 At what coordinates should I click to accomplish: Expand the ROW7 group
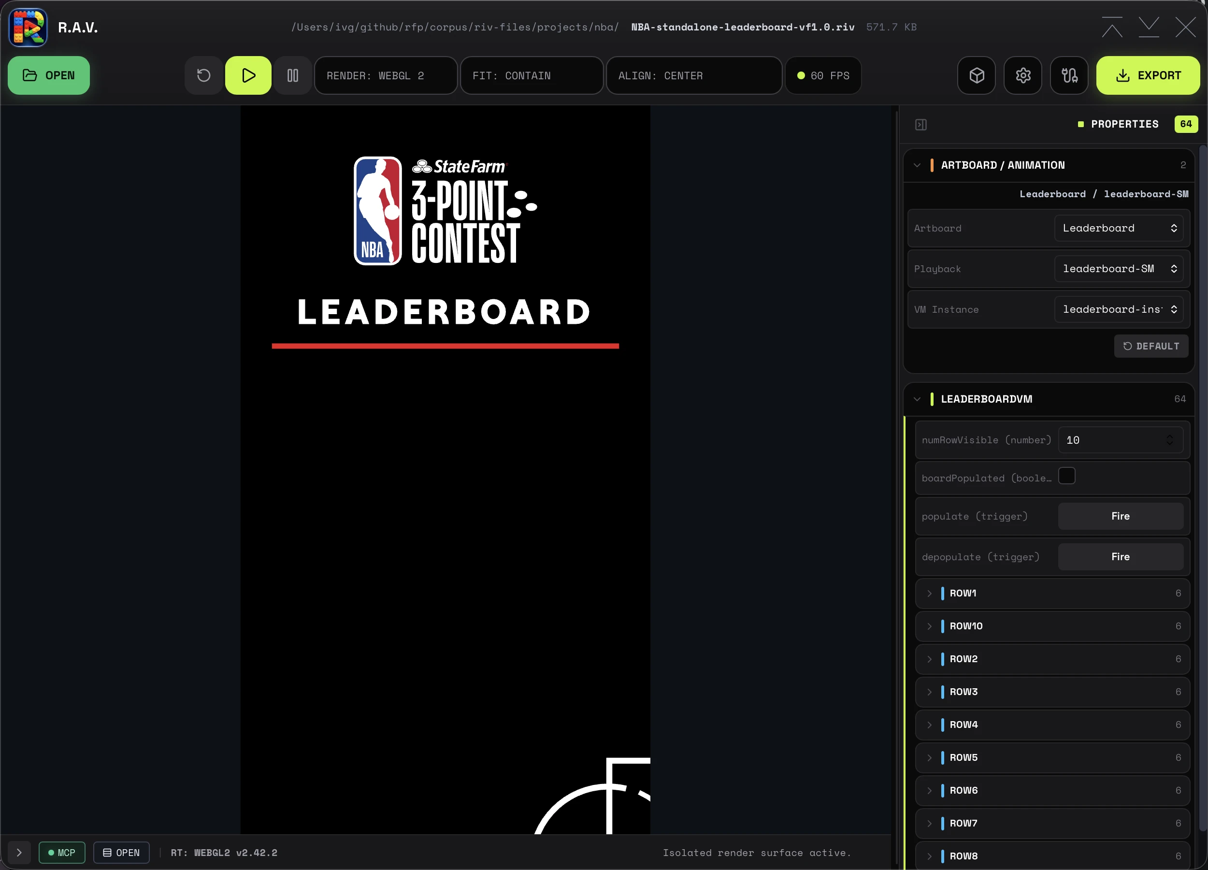click(1052, 823)
